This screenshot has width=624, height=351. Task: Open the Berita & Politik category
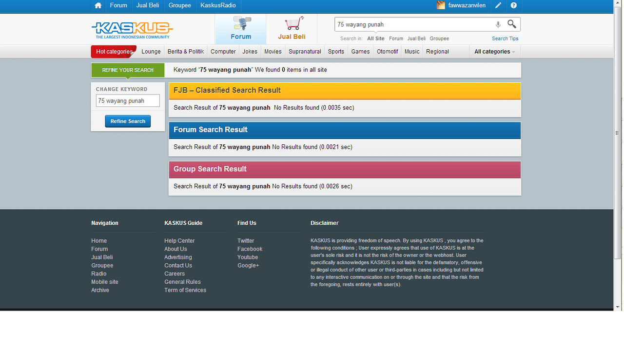(186, 52)
